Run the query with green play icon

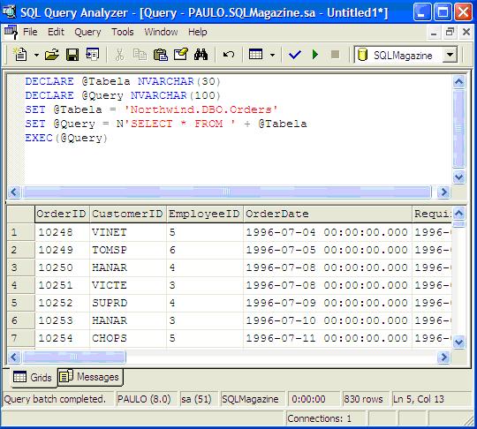(x=315, y=55)
